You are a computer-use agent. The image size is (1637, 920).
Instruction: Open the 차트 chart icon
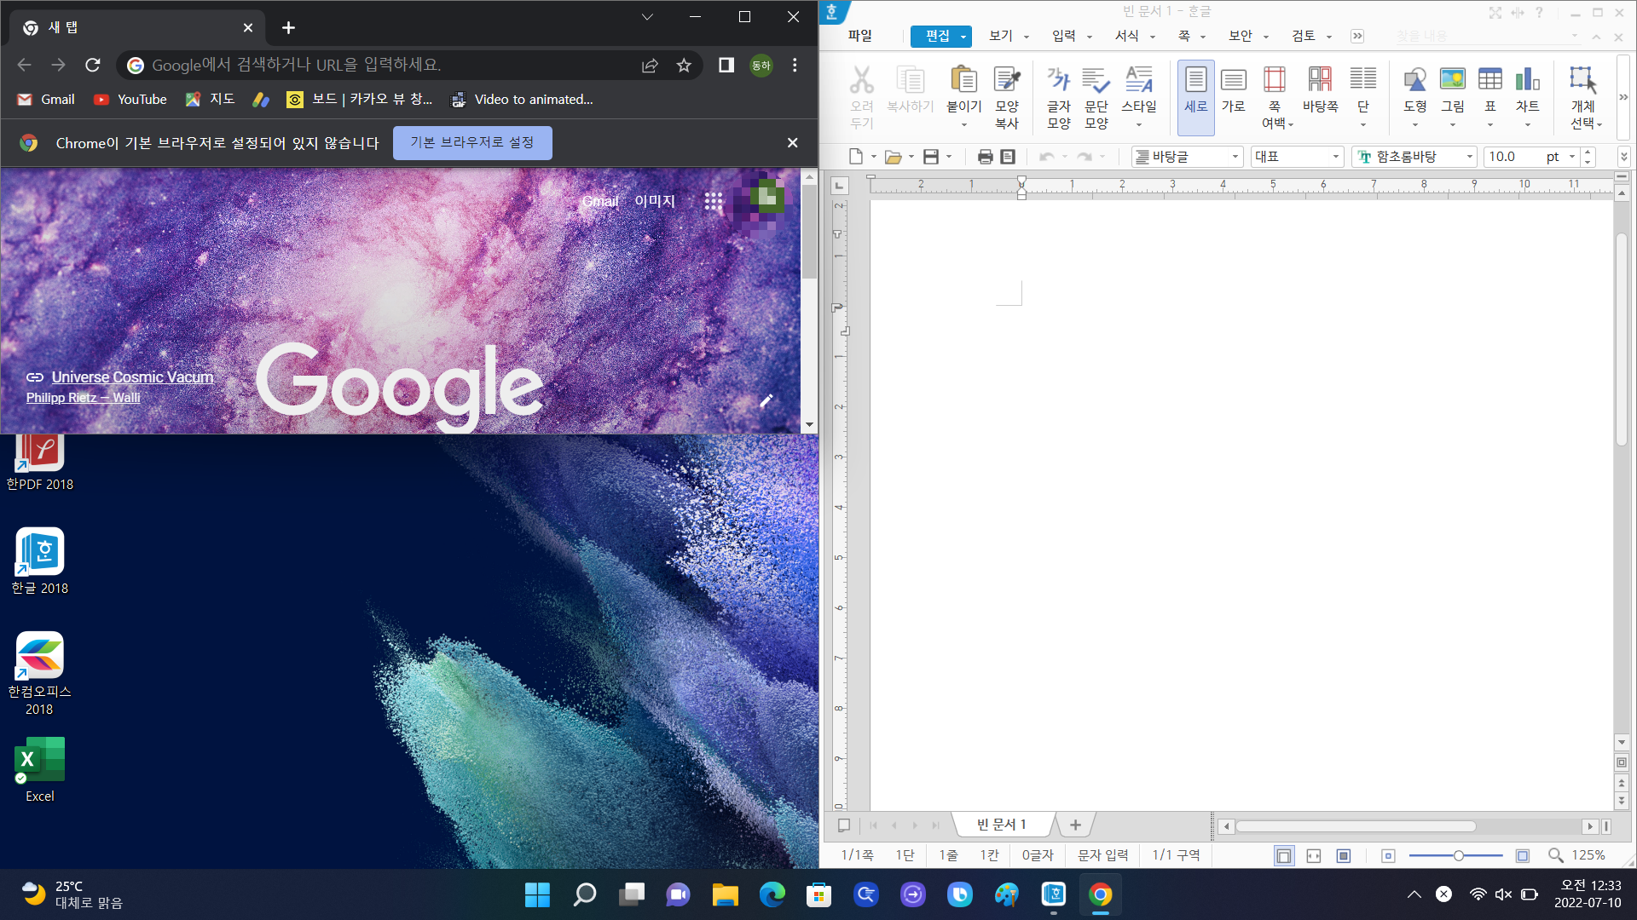(1527, 81)
